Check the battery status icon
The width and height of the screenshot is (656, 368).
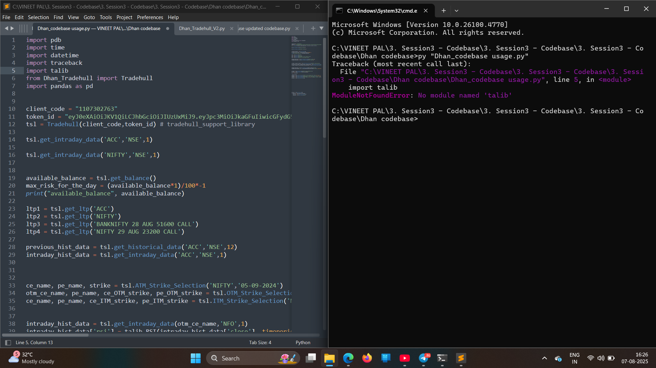click(x=611, y=358)
